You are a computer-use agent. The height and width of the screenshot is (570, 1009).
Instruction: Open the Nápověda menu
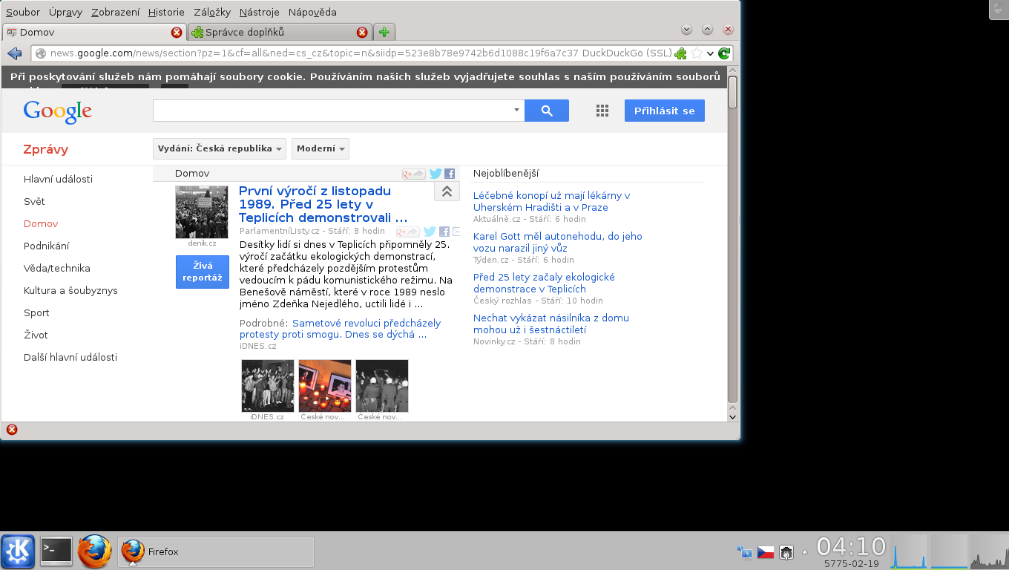[312, 12]
